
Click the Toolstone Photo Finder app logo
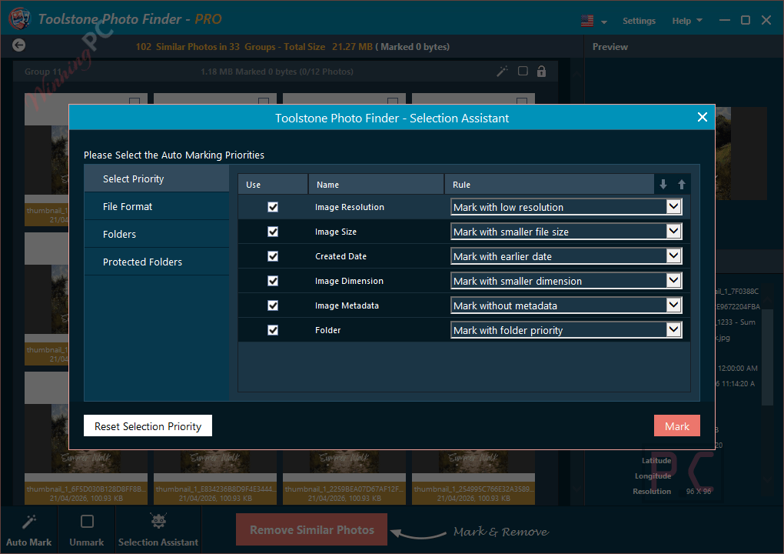click(19, 18)
